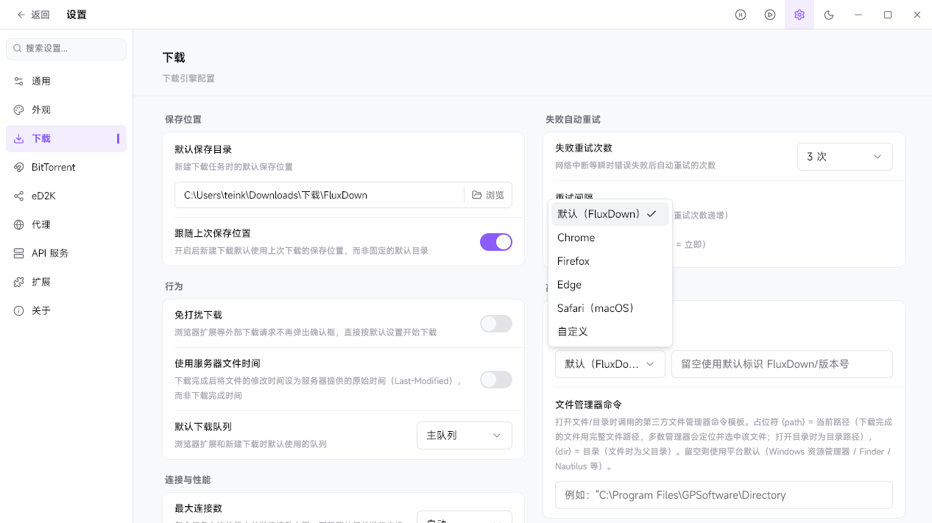Click the 代理 globe icon in sidebar
Screen dimensions: 932x523
19,224
